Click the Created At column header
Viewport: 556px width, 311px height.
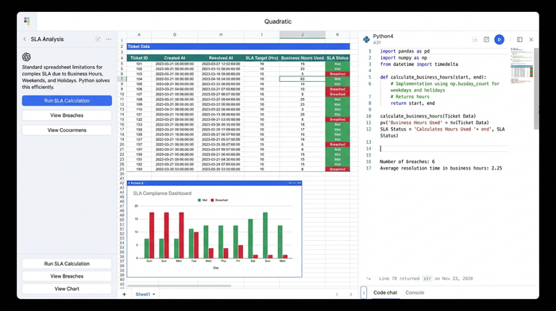(x=175, y=58)
